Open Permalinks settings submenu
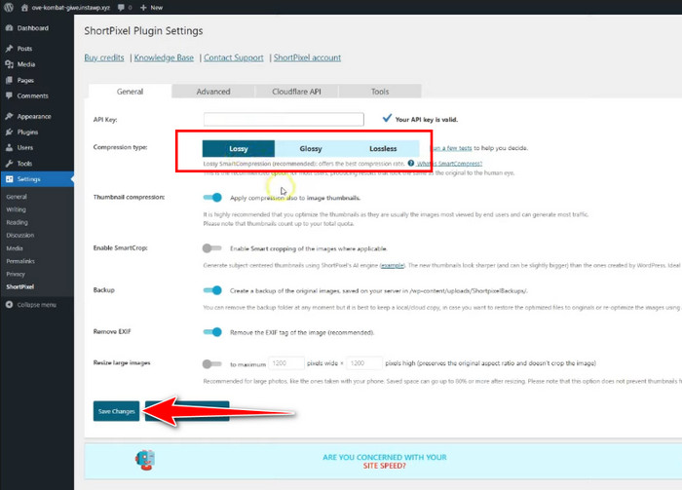682x490 pixels. pos(20,261)
